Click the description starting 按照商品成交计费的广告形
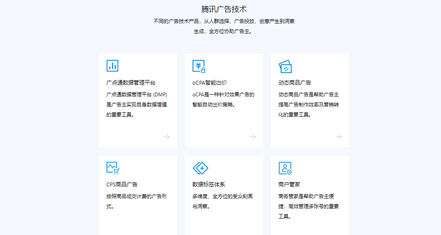Viewport: 441px width, 235px height. tap(137, 201)
